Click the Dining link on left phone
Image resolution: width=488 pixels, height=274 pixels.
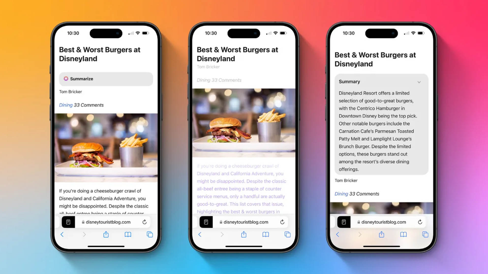[x=66, y=105]
